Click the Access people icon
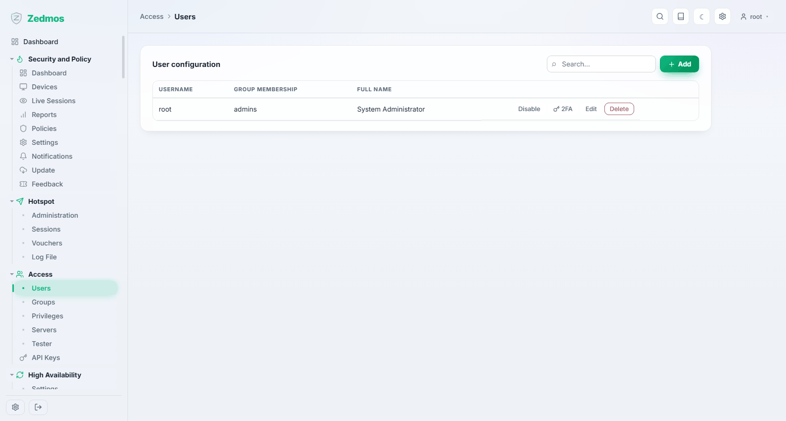This screenshot has height=421, width=786. point(20,274)
